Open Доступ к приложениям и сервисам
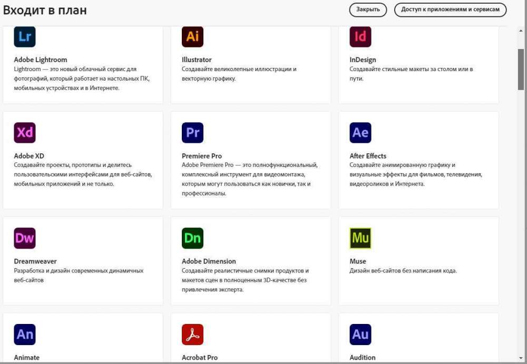527x364 pixels. click(450, 9)
